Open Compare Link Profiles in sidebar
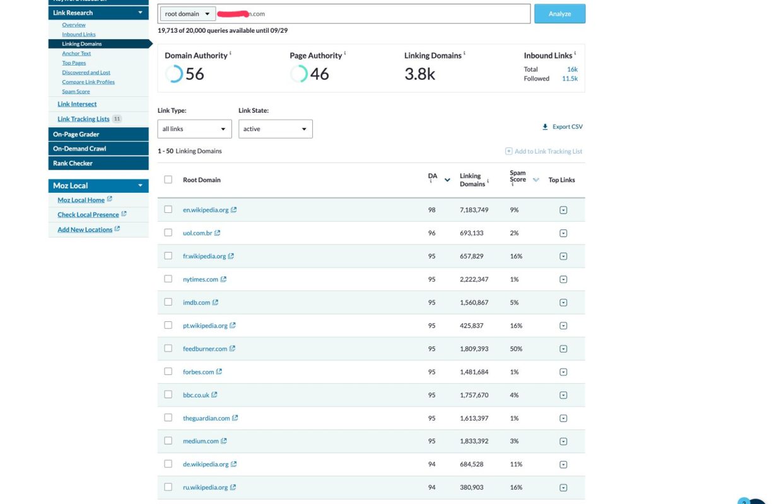This screenshot has height=504, width=772. coord(88,82)
